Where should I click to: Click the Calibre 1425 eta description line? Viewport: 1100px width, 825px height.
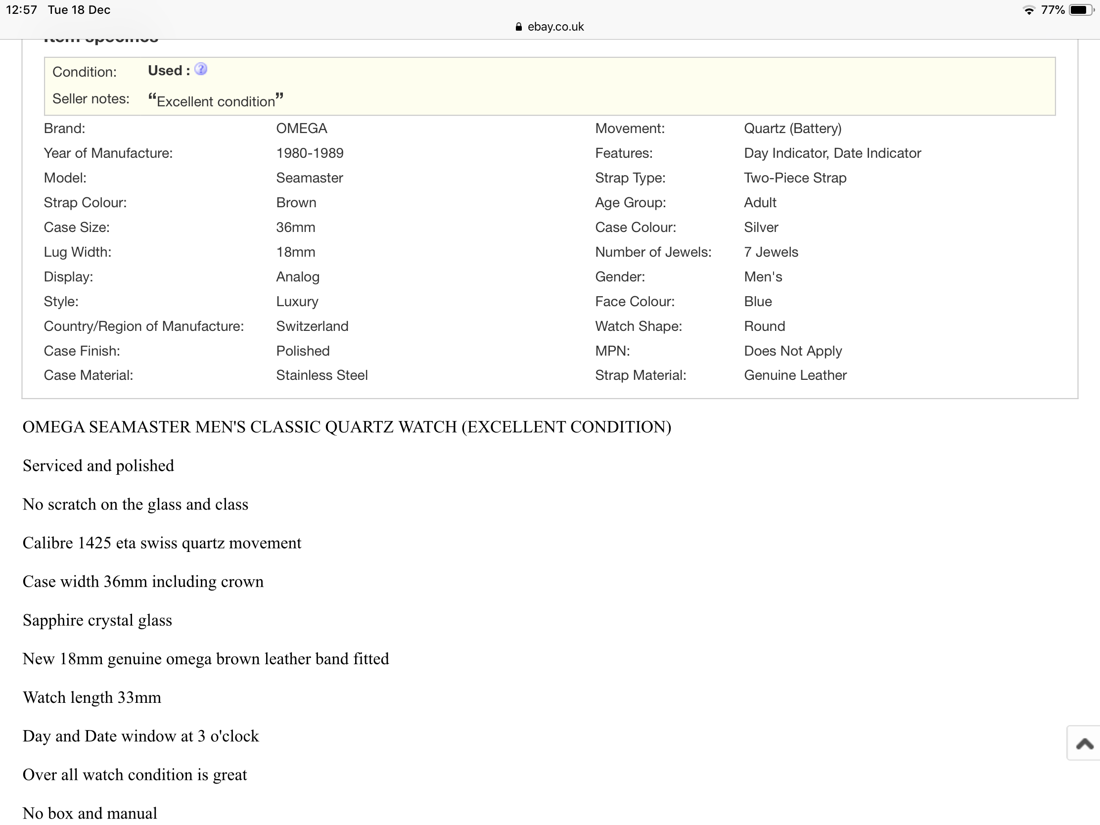coord(162,543)
